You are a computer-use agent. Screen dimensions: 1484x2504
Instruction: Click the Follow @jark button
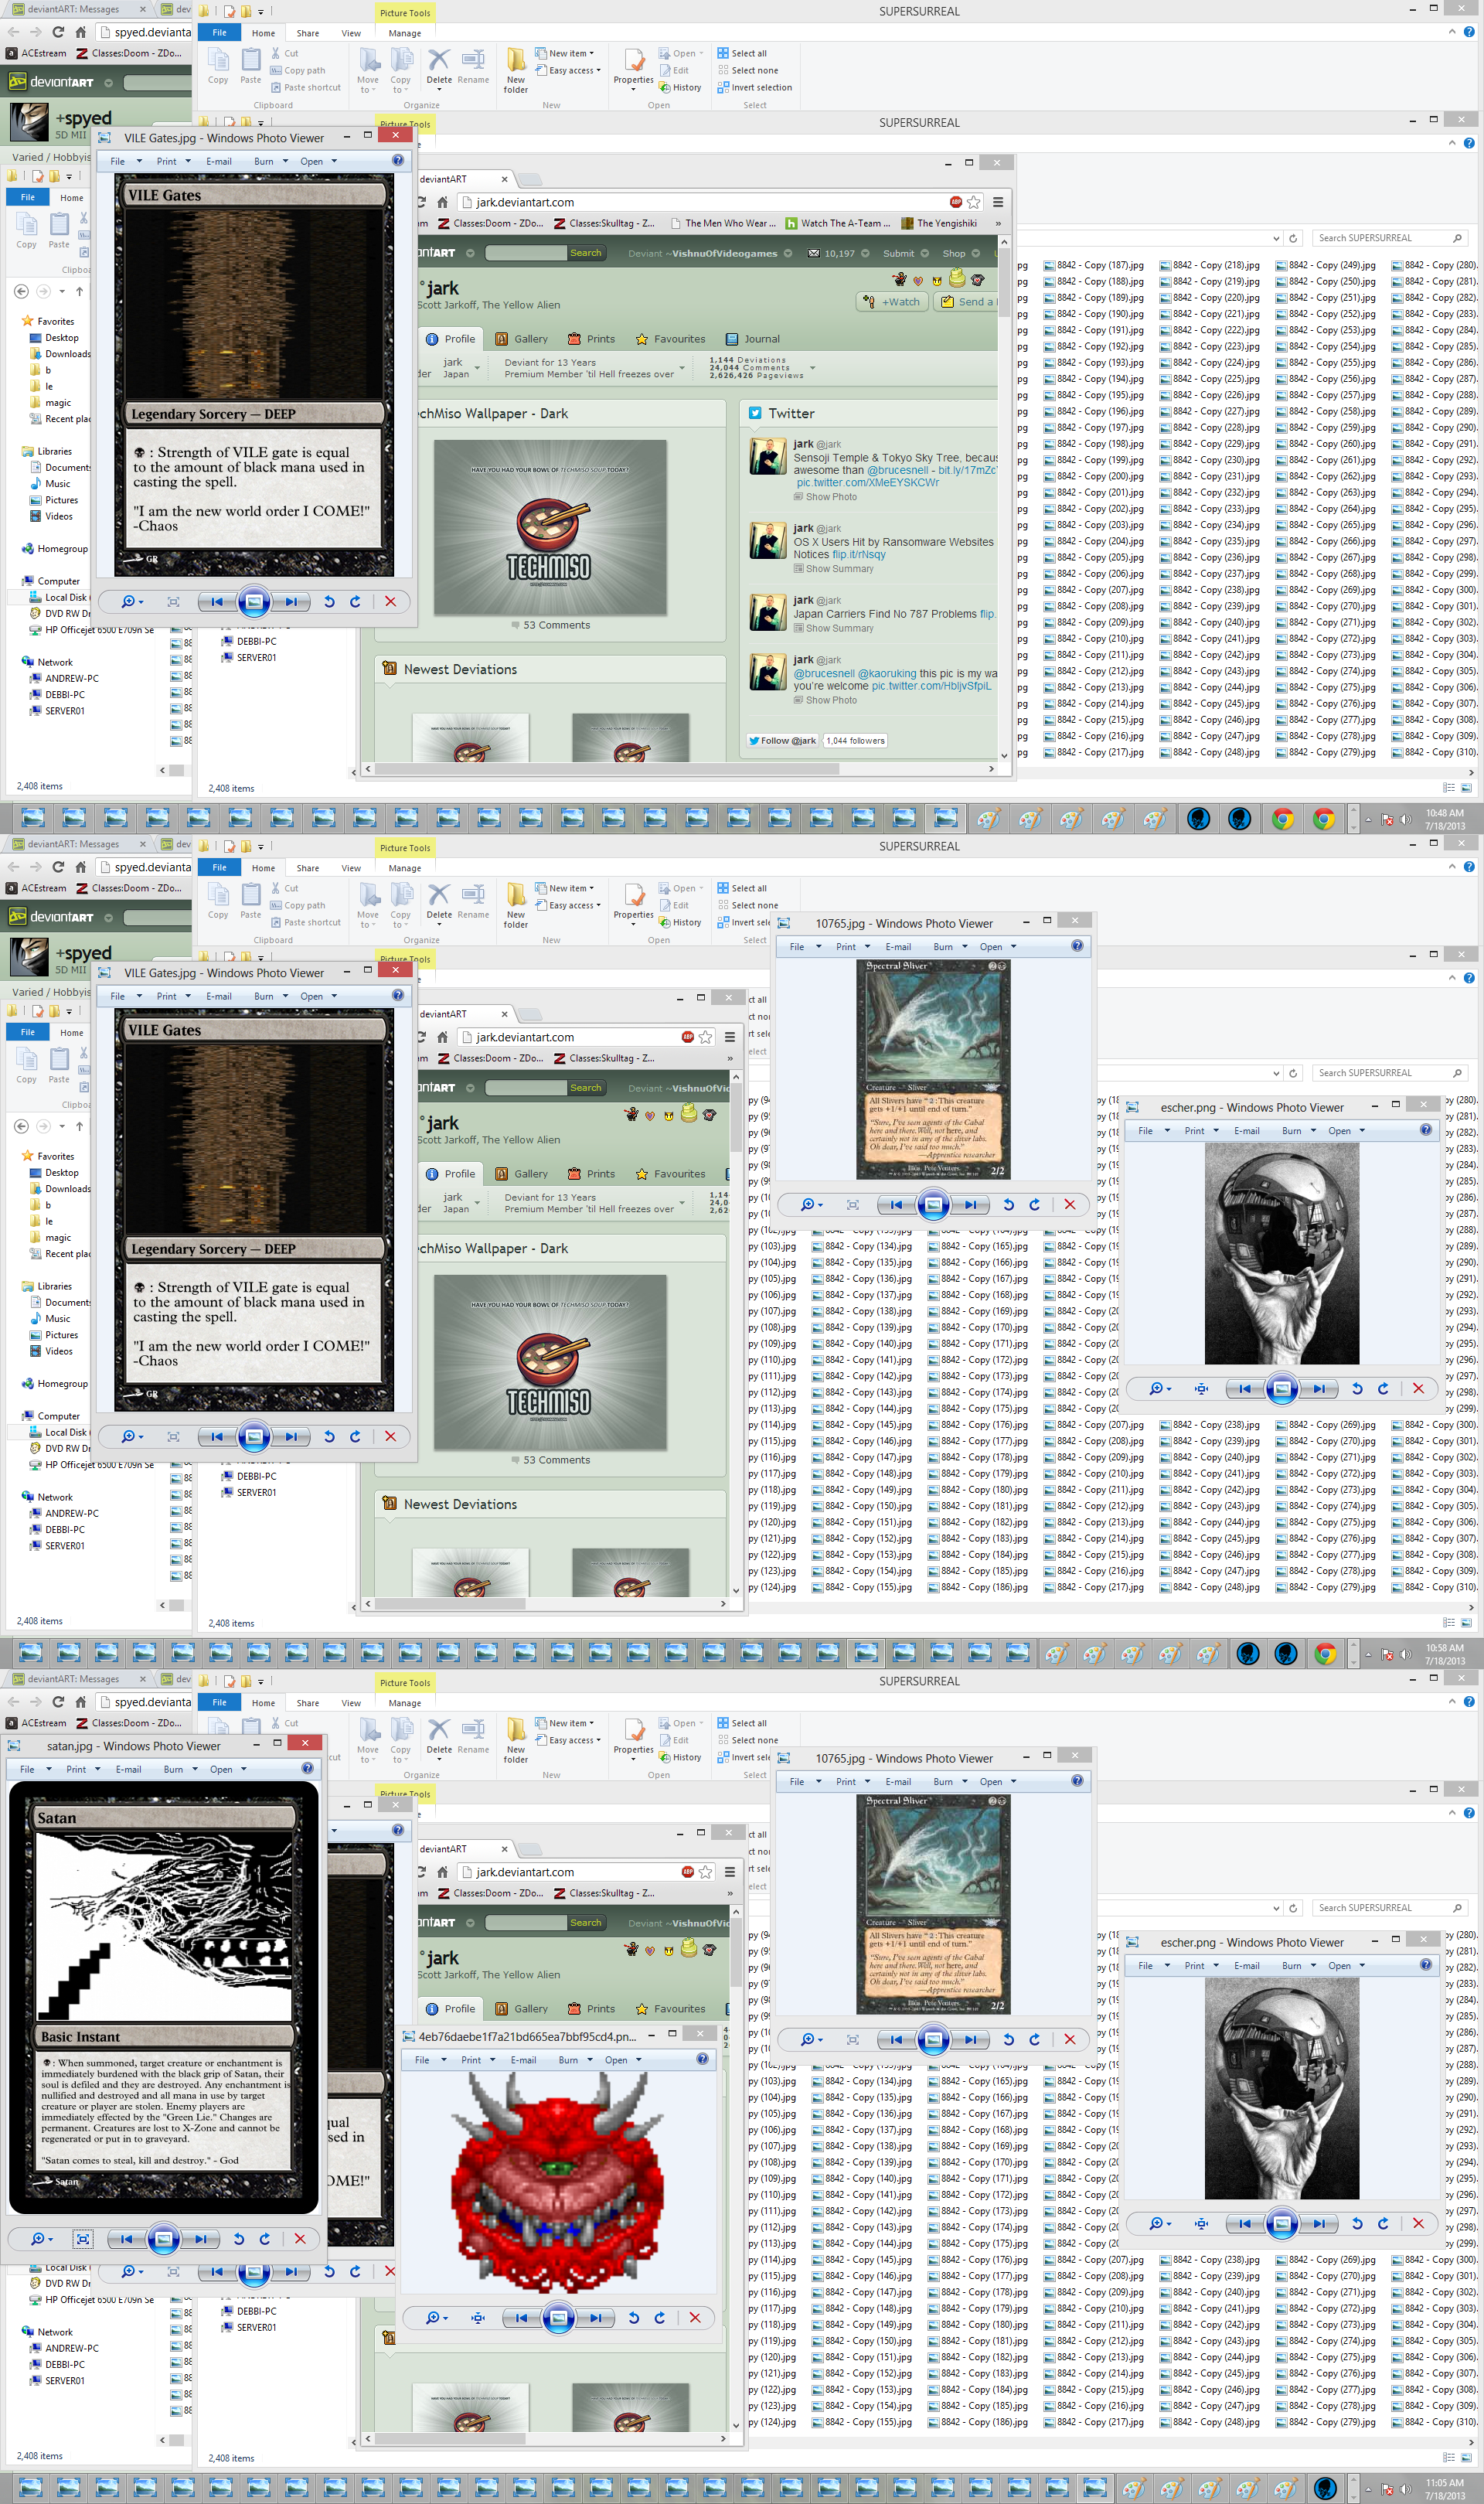pyautogui.click(x=783, y=741)
